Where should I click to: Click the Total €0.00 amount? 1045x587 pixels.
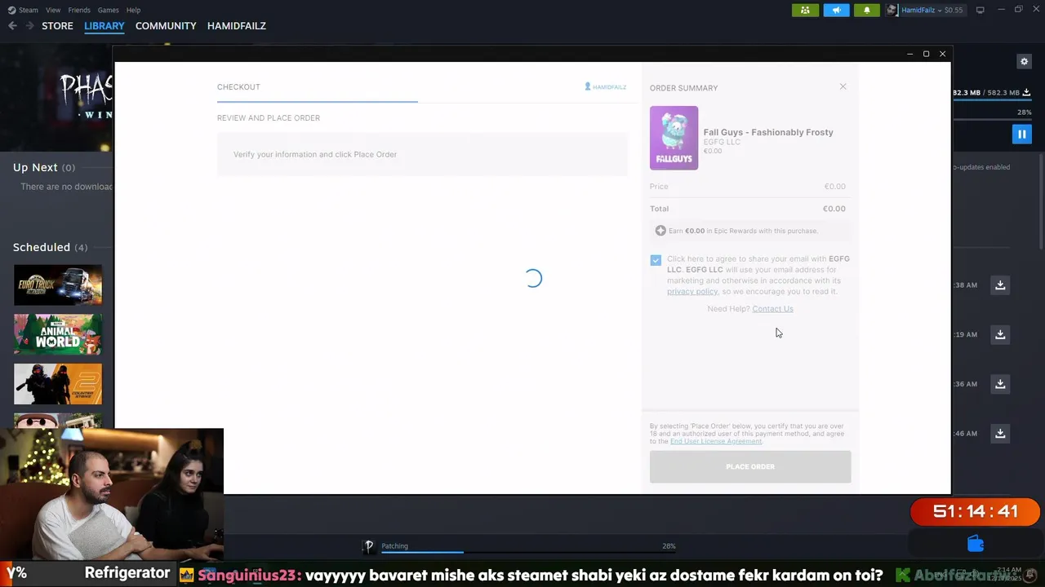coord(834,209)
